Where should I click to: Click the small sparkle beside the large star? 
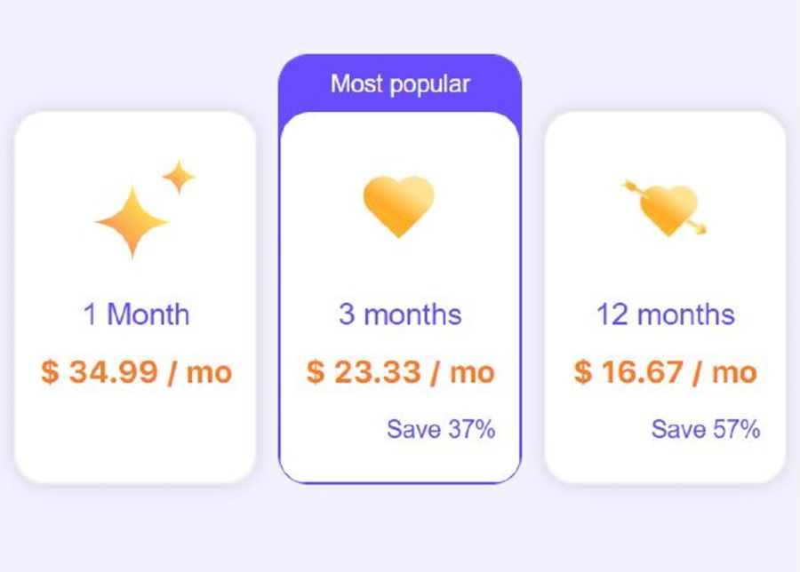point(176,178)
